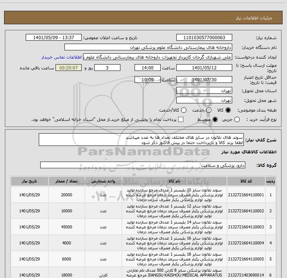Viewport: 287px width, 278px height.
Task: Click the response deadline date 1401/05/12
Action: click(x=204, y=68)
